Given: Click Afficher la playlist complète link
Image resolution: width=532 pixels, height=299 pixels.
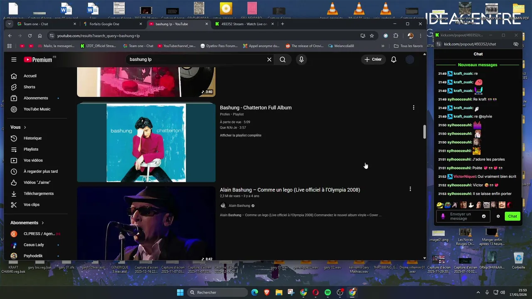Looking at the screenshot, I should point(241,135).
